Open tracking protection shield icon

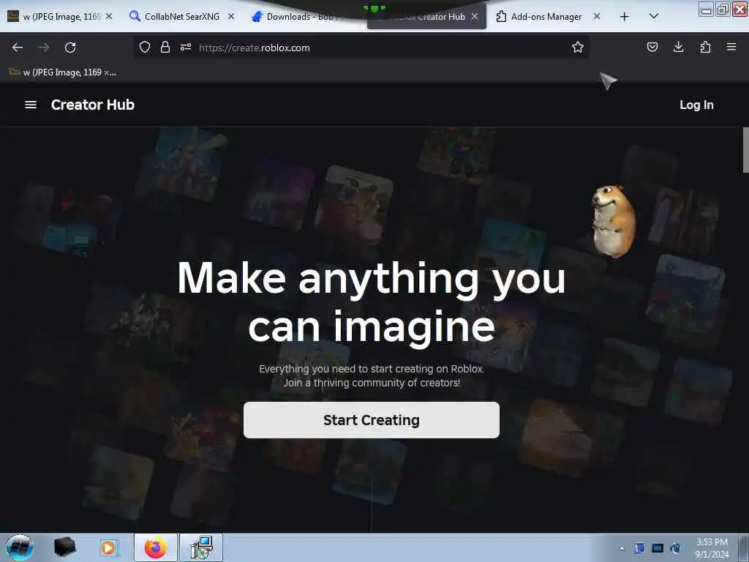click(145, 47)
